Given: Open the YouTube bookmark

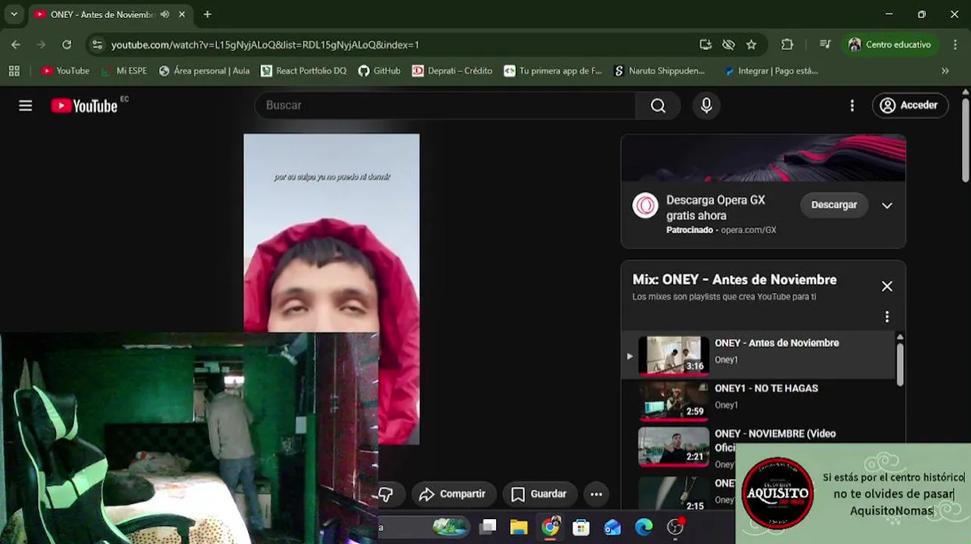Looking at the screenshot, I should [65, 71].
